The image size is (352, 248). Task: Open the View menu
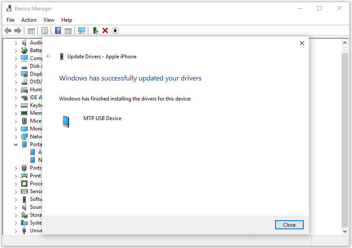(49, 20)
